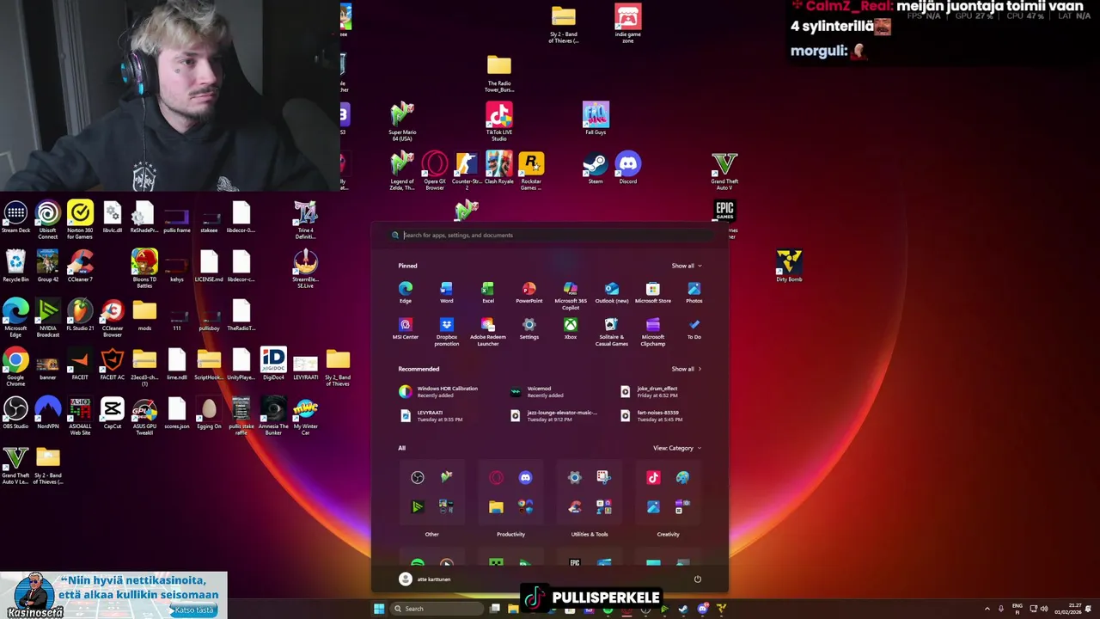The image size is (1100, 619).
Task: Select the Recycle Bin on the desktop
Action: pyautogui.click(x=15, y=266)
